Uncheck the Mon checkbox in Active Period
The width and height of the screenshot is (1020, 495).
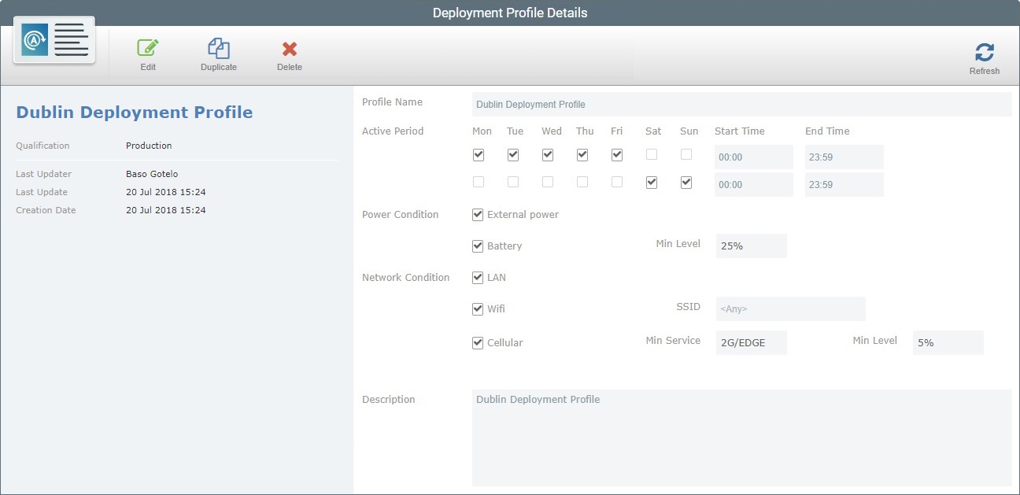(x=478, y=154)
